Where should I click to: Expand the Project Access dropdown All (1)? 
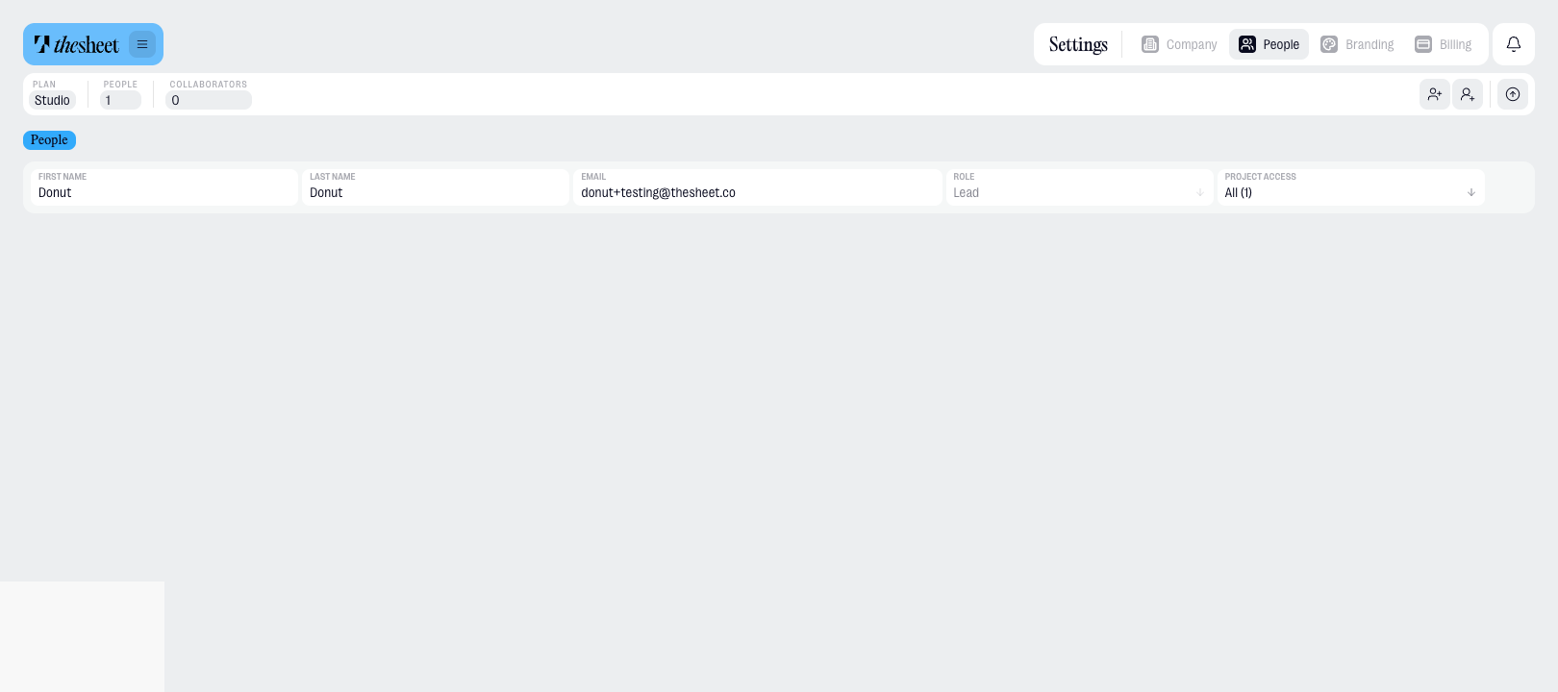click(1350, 187)
